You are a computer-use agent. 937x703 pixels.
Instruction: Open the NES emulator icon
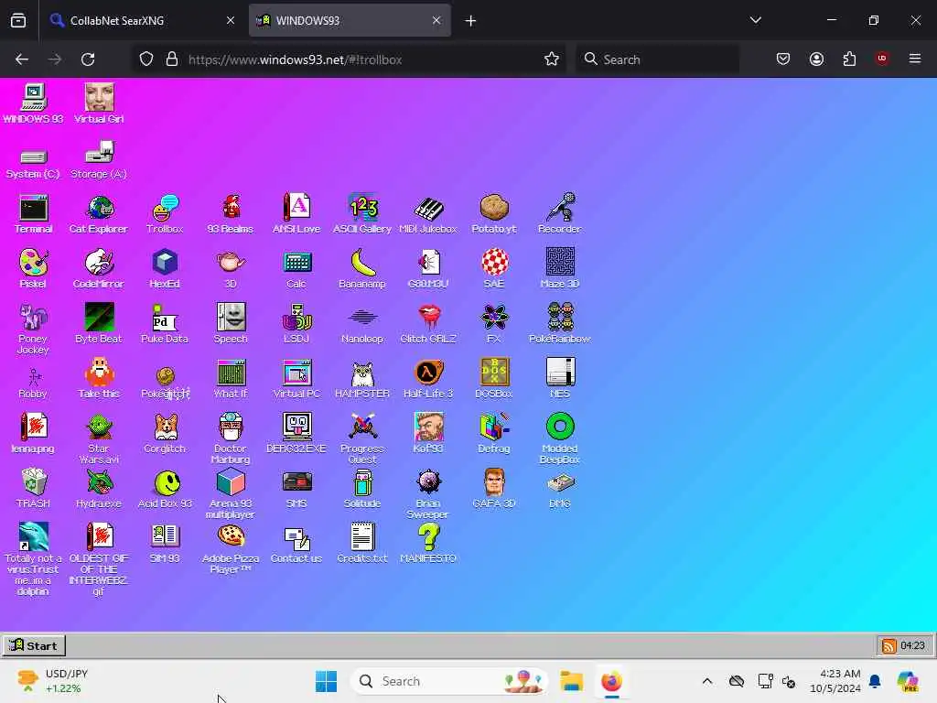click(x=559, y=378)
